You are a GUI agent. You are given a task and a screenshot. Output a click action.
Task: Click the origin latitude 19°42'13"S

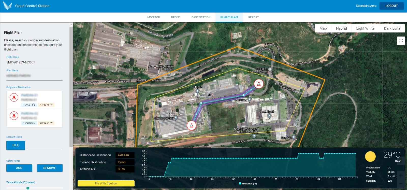point(29,105)
